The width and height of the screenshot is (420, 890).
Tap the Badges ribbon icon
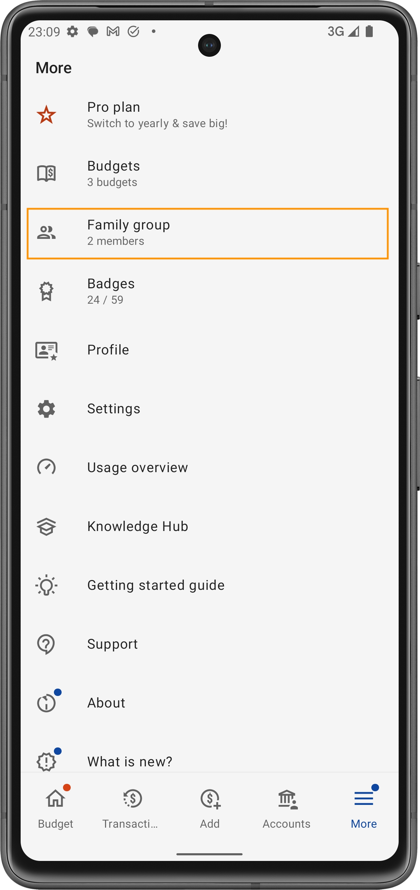[x=46, y=291]
